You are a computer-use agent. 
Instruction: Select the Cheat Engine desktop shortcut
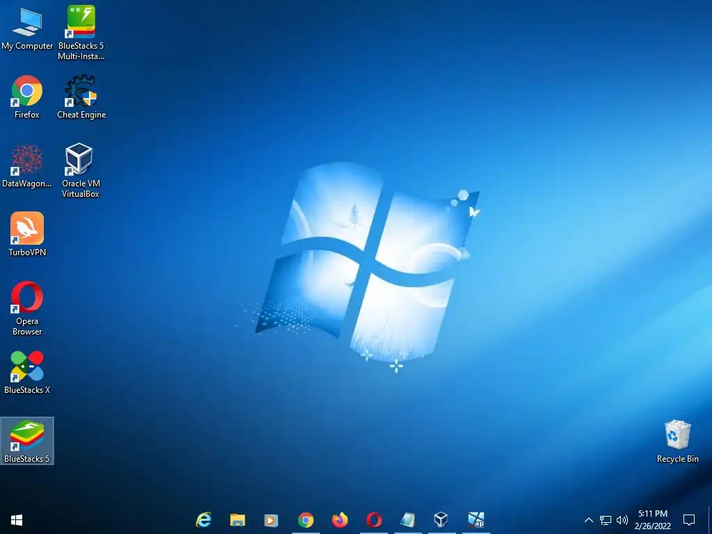81,97
